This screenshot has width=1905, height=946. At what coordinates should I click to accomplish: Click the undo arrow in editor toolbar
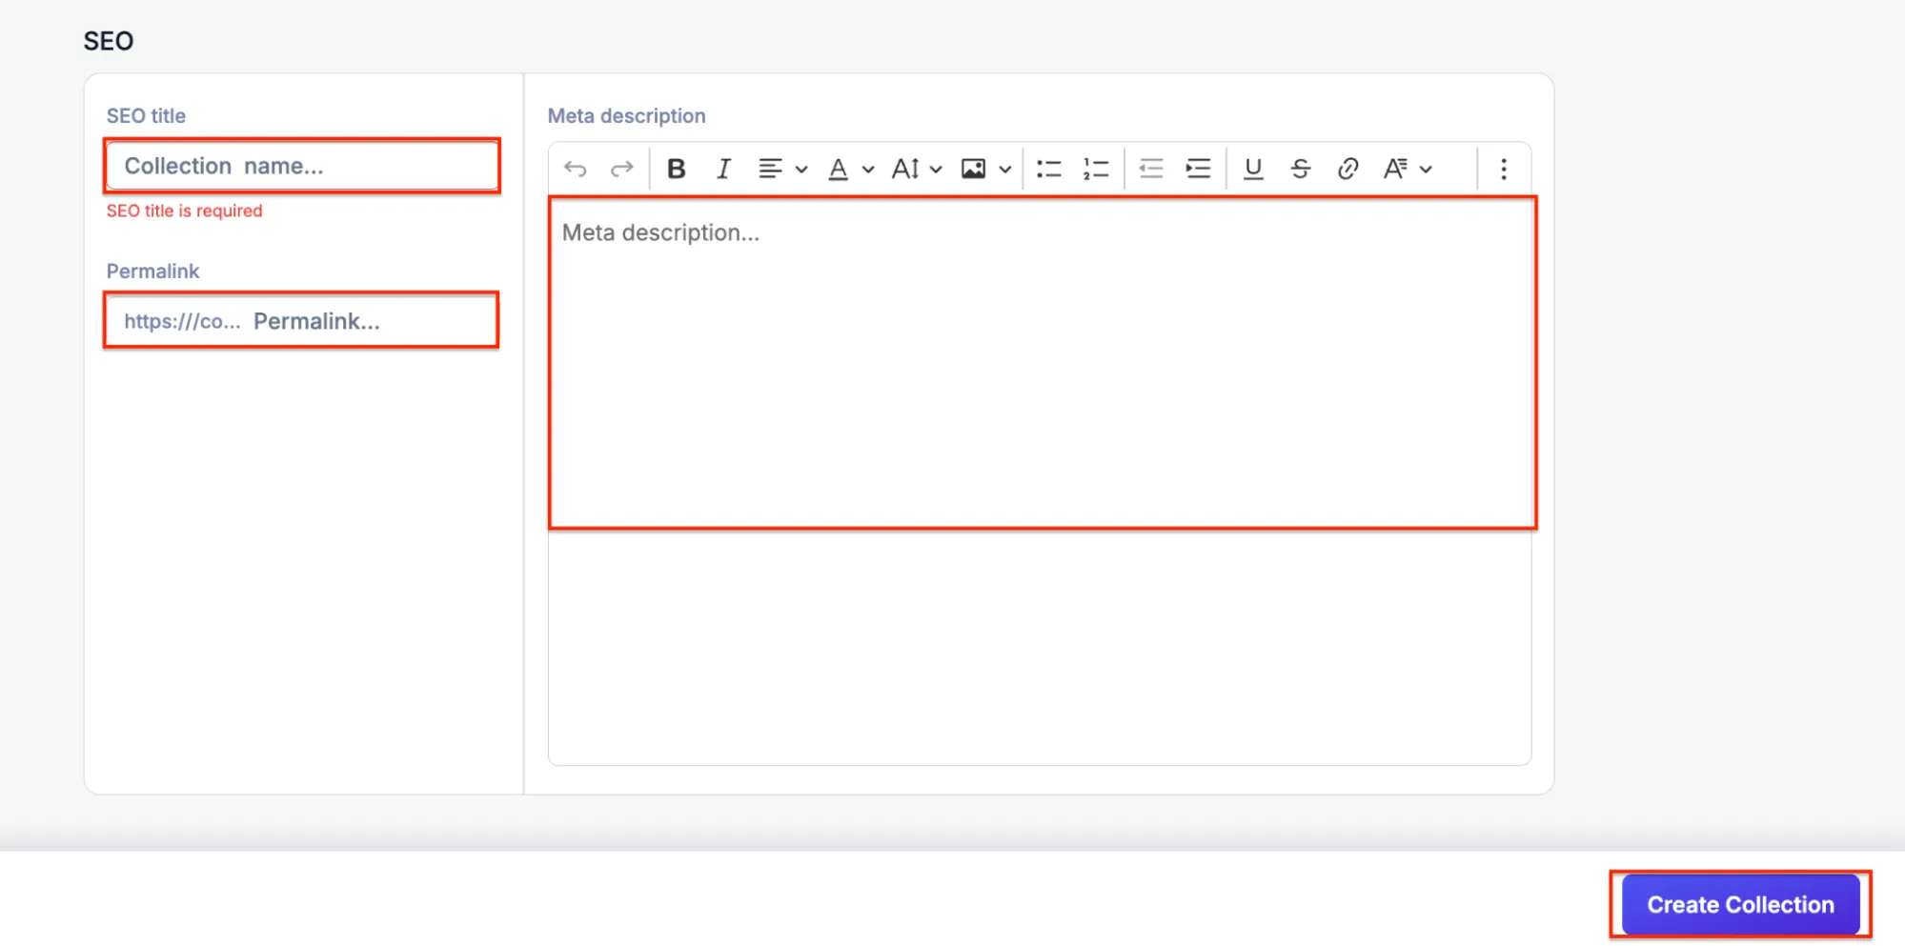point(575,170)
